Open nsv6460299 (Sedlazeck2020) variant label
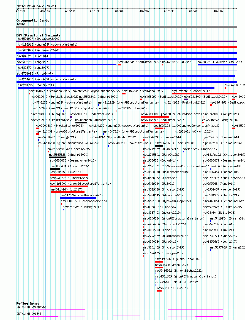 163,120
